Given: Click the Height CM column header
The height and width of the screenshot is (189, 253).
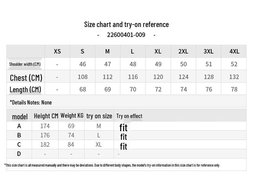Looking at the screenshot, I should [46, 116].
